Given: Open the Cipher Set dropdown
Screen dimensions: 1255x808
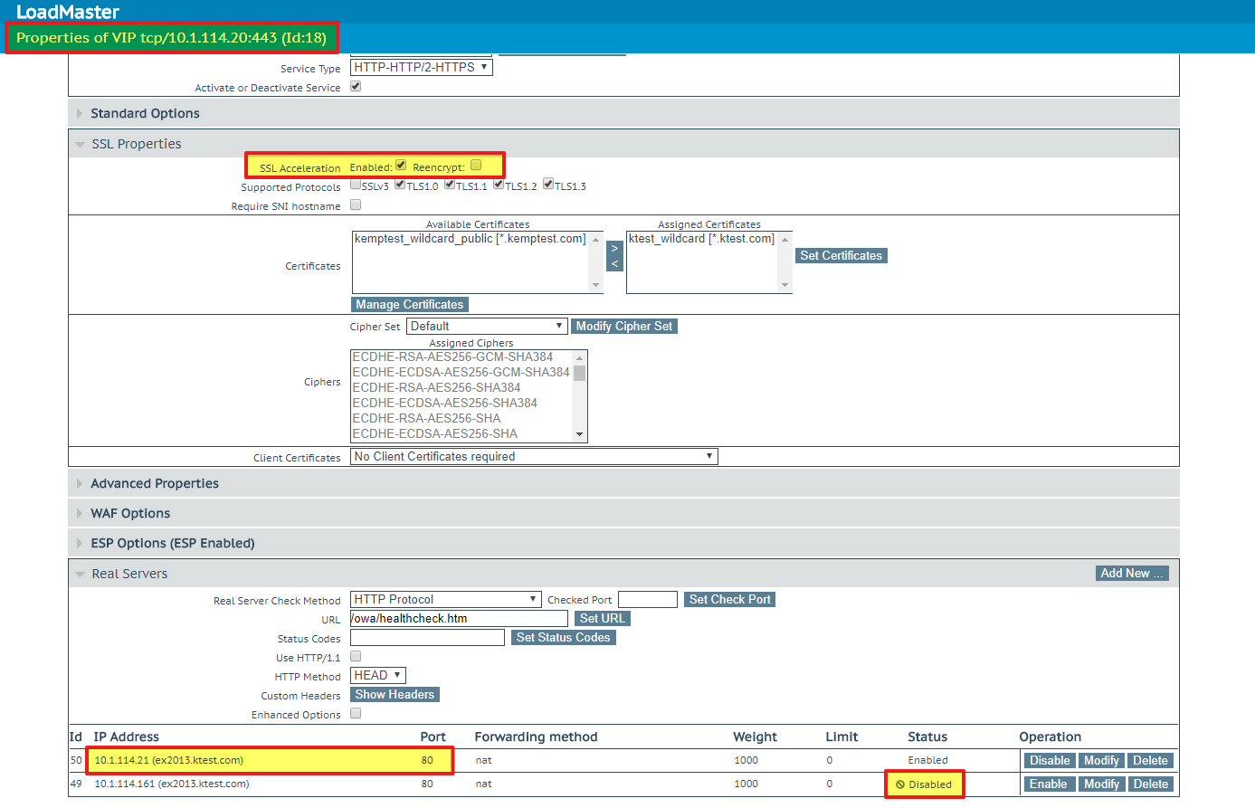Looking at the screenshot, I should click(487, 327).
